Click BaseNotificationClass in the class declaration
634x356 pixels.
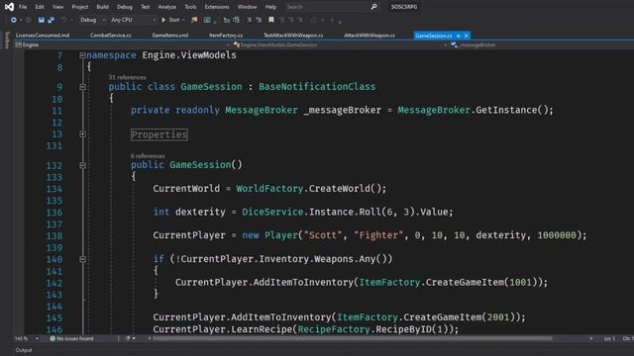[x=317, y=87]
